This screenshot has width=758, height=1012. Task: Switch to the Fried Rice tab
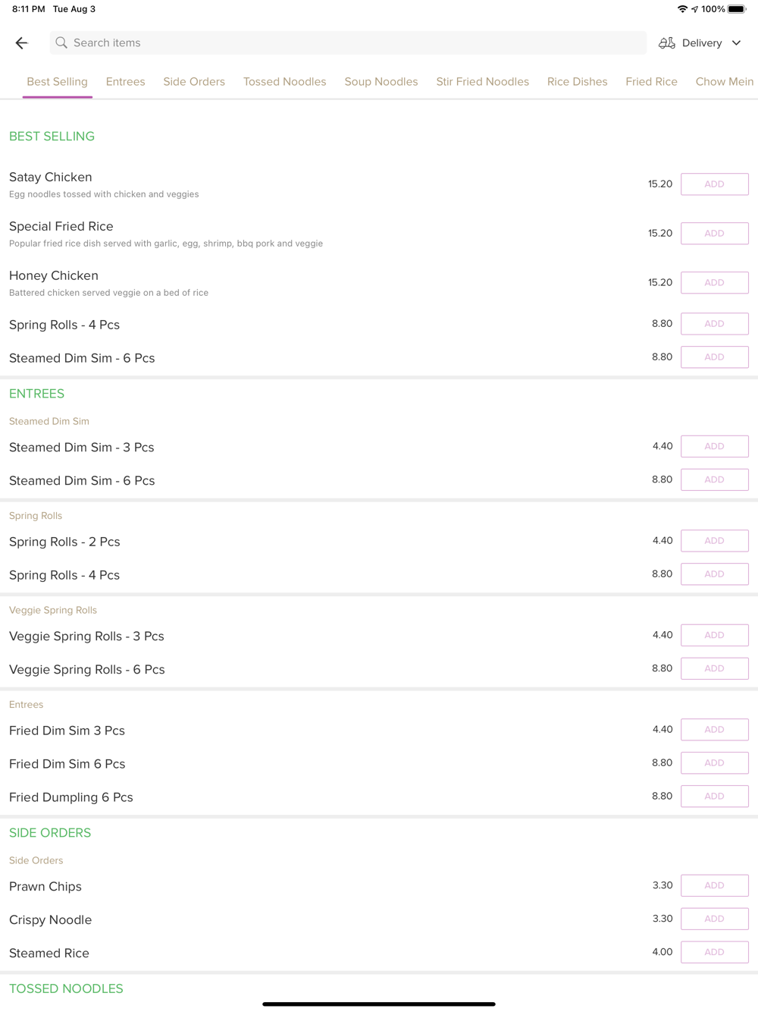651,82
